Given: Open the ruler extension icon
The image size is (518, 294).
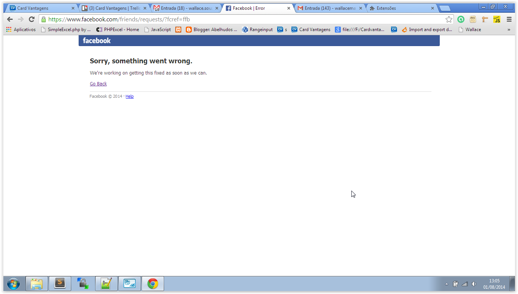Looking at the screenshot, I should click(x=485, y=19).
